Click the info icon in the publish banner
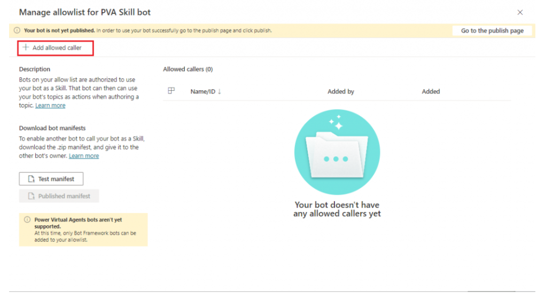The image size is (545, 300). coord(17,30)
